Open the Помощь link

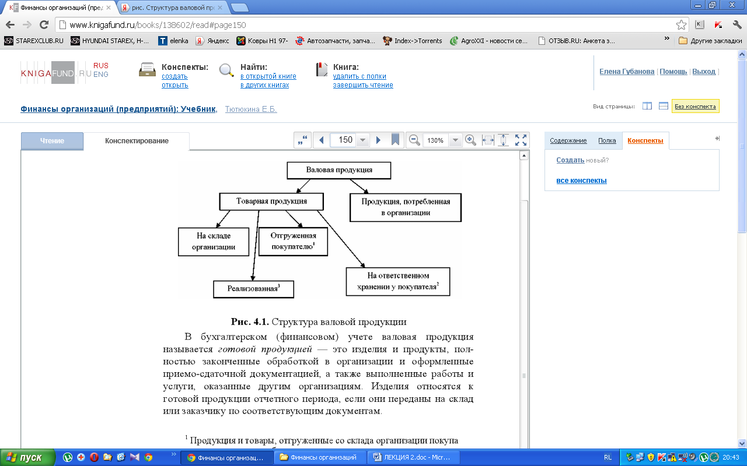tap(673, 72)
